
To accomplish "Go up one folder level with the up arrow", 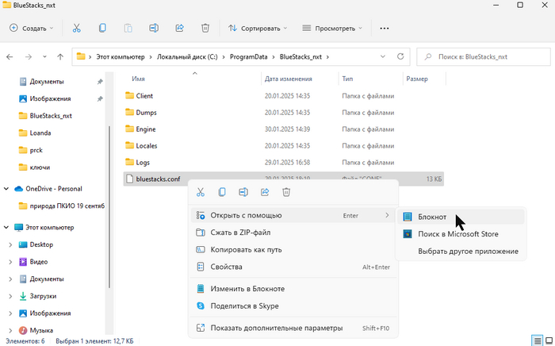I will (x=60, y=56).
